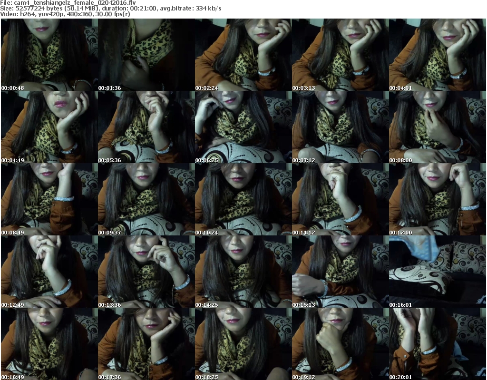This screenshot has height=380, width=487.
Task: Click the Video line showing h264, yuv420p
Action: 65,14
